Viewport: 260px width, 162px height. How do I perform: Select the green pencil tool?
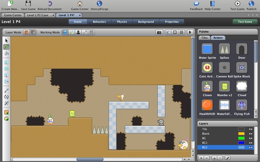tap(6, 47)
